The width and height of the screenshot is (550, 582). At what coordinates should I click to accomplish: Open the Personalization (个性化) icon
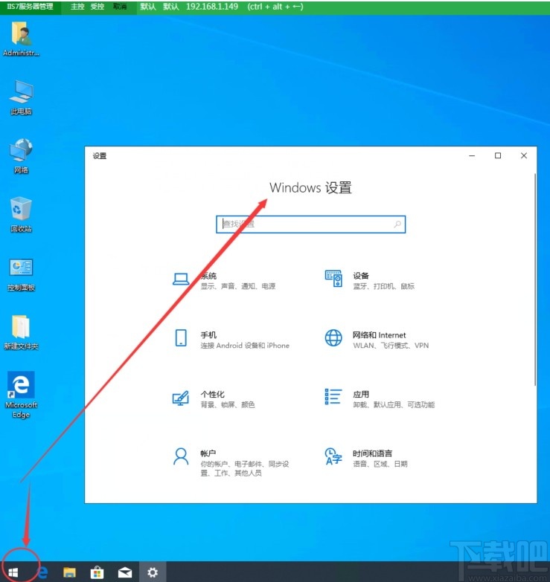pos(181,398)
